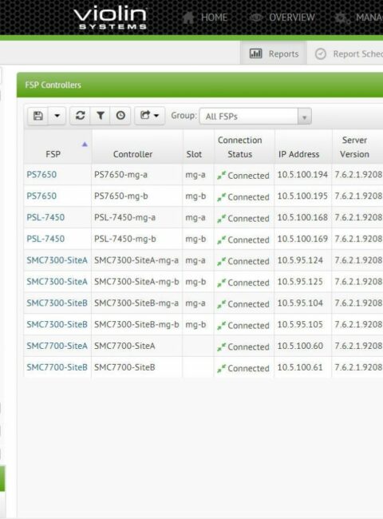Click connected status icon for 10.5.100.194
The width and height of the screenshot is (383, 519).
coord(221,176)
